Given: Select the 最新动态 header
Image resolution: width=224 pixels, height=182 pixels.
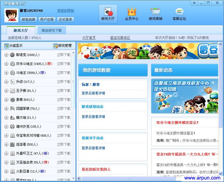Looking at the screenshot, I should point(185,70).
